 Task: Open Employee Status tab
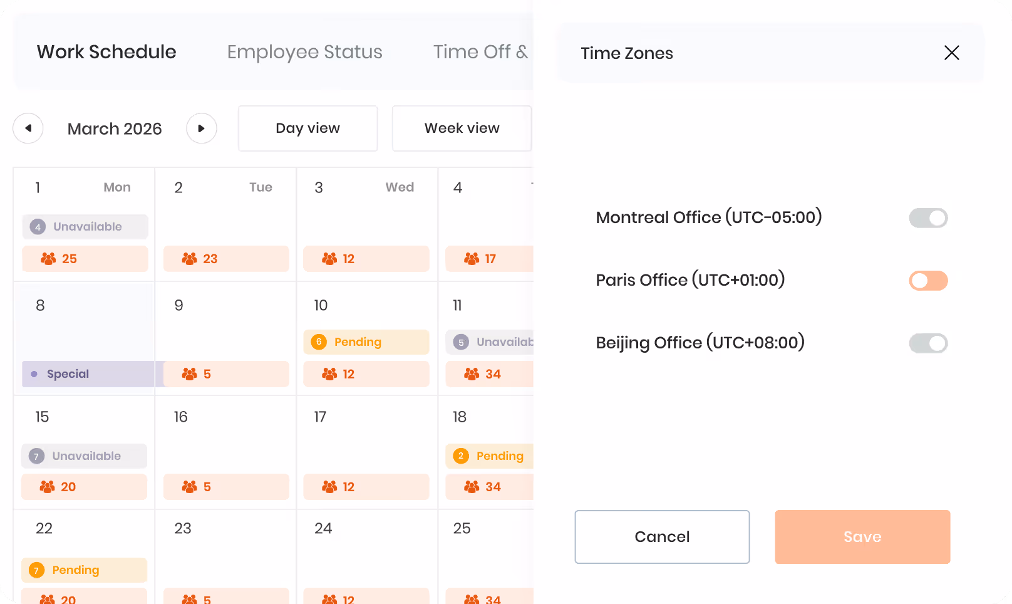tap(304, 52)
